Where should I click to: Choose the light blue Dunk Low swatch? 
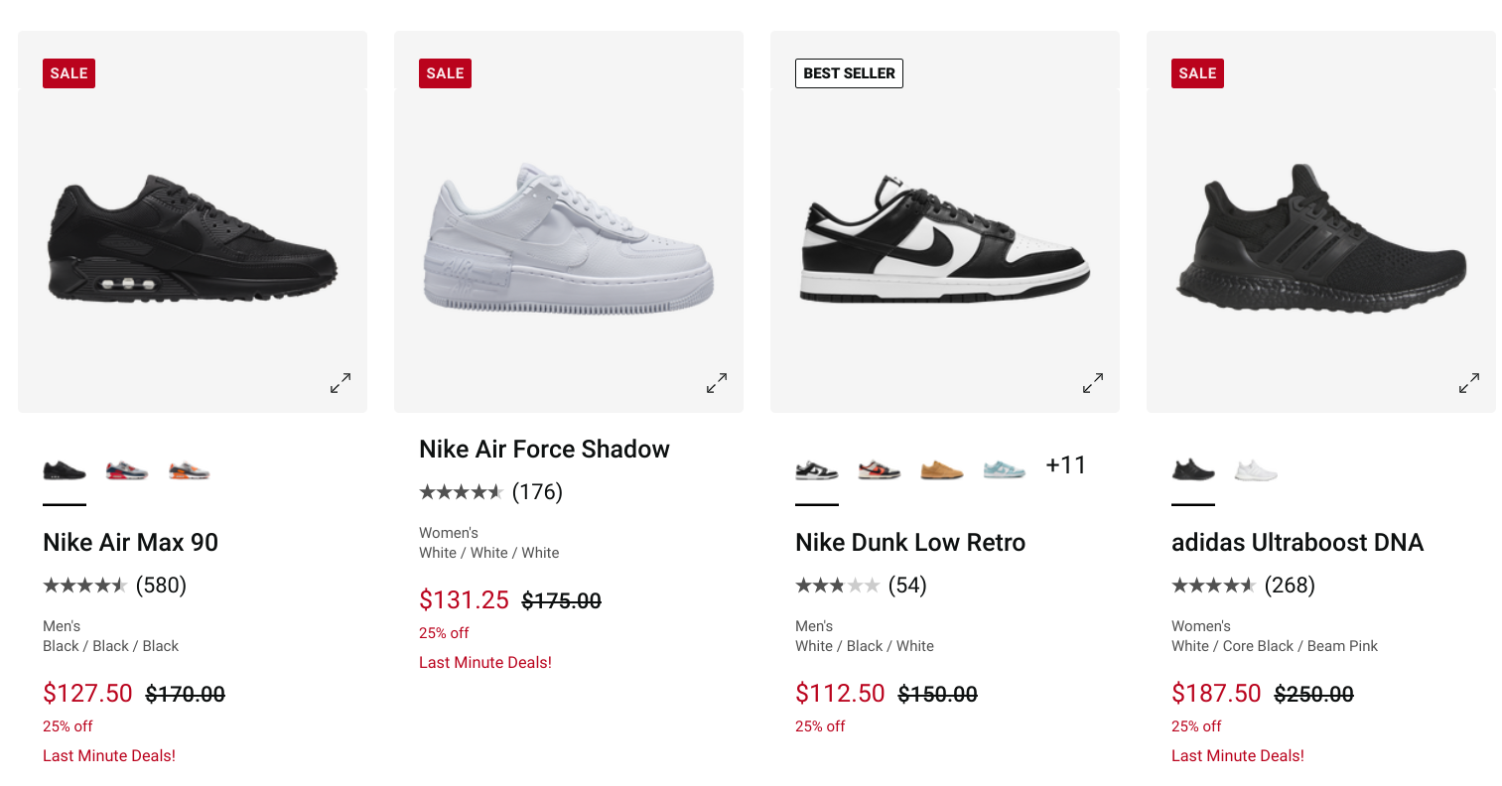click(1004, 469)
